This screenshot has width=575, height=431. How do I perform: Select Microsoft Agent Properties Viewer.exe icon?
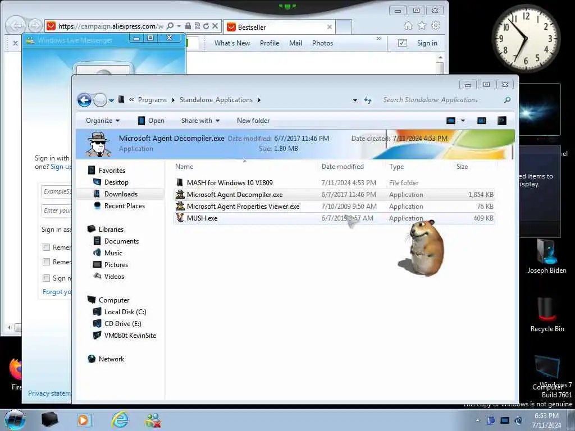180,207
